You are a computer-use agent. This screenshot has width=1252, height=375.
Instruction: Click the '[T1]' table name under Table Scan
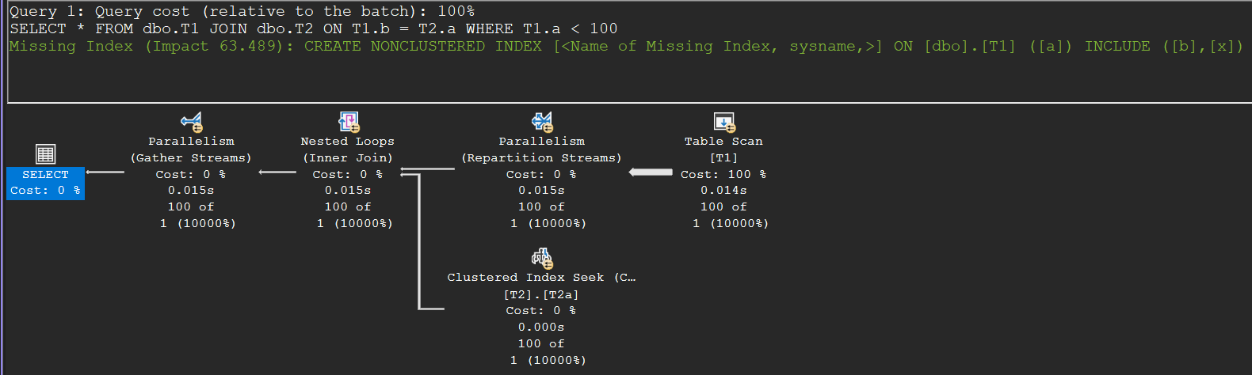[x=723, y=158]
